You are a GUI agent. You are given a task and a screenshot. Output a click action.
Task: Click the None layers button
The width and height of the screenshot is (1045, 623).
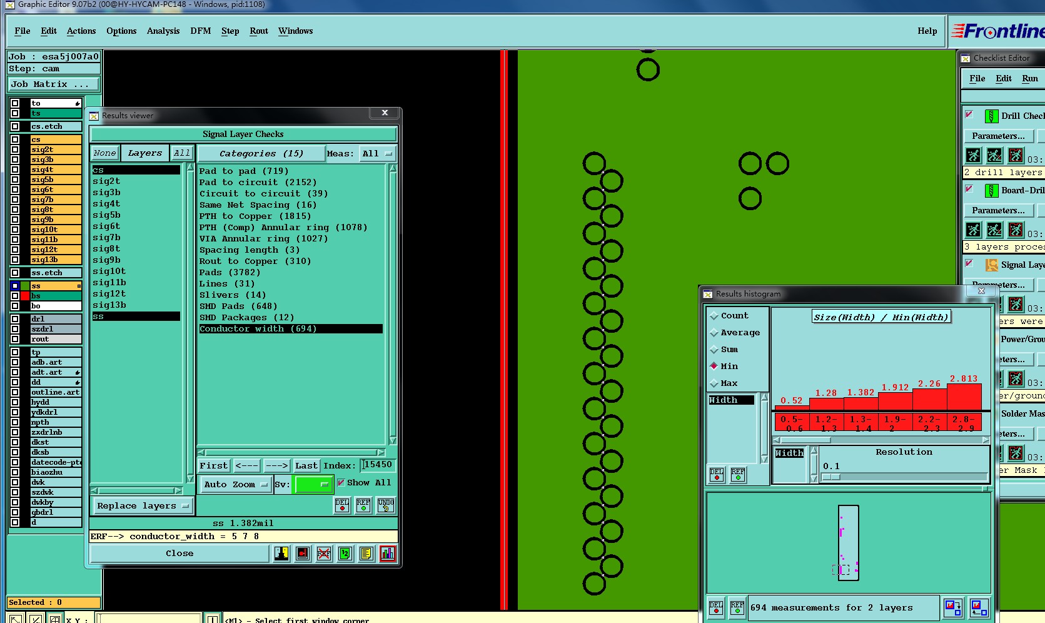[x=104, y=153]
